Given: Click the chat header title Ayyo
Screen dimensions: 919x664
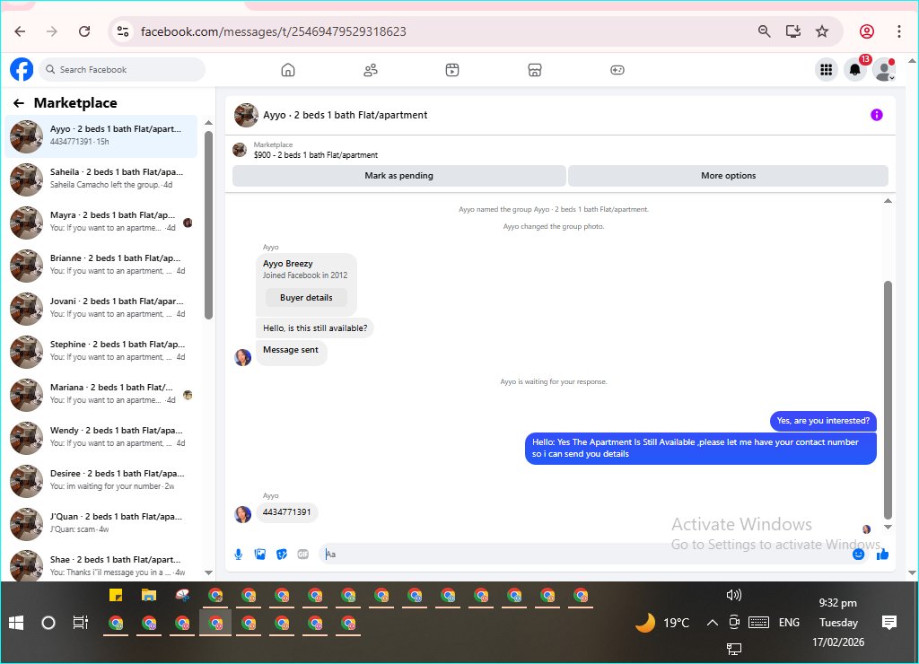Looking at the screenshot, I should click(346, 115).
